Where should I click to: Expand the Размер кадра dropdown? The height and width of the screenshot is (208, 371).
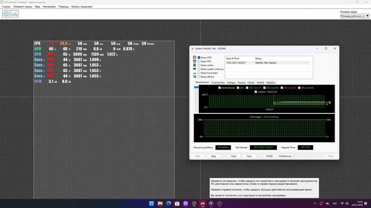click(x=355, y=16)
